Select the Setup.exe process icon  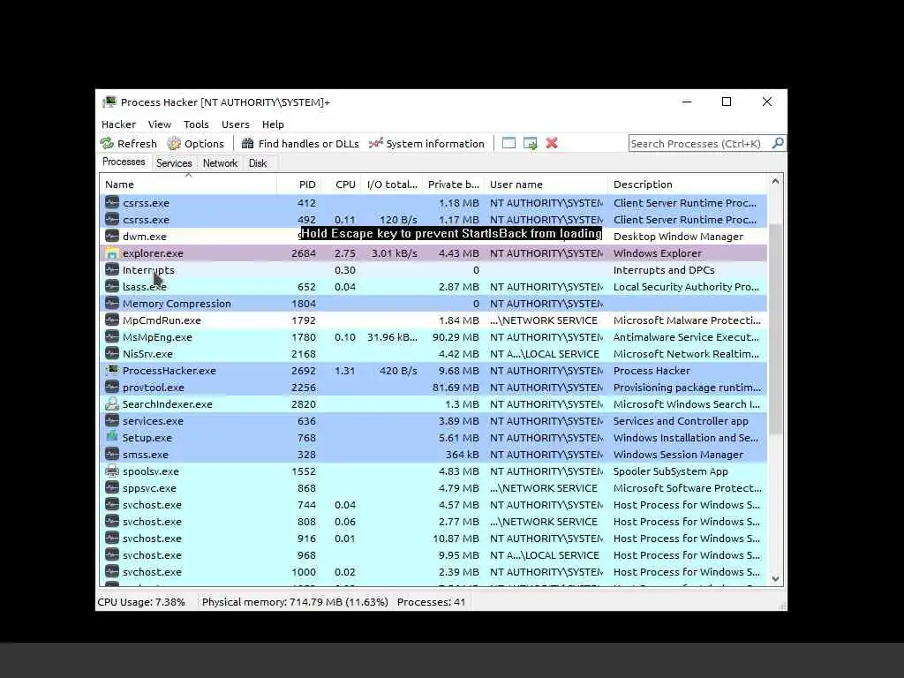click(x=112, y=438)
